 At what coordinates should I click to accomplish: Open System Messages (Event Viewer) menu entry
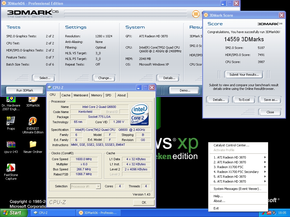click(238, 189)
